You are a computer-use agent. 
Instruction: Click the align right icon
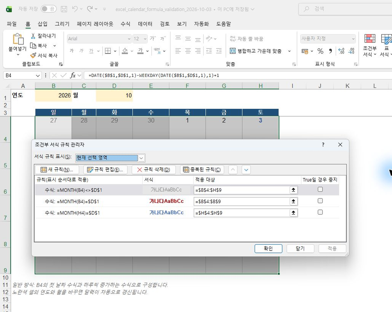[198, 51]
